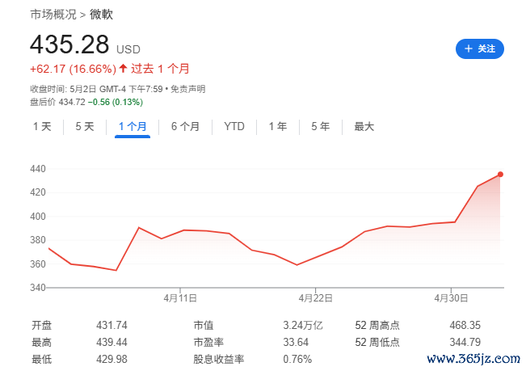This screenshot has height=371, width=526.
Task: Click the 开盘 value 431.74
Action: point(112,325)
